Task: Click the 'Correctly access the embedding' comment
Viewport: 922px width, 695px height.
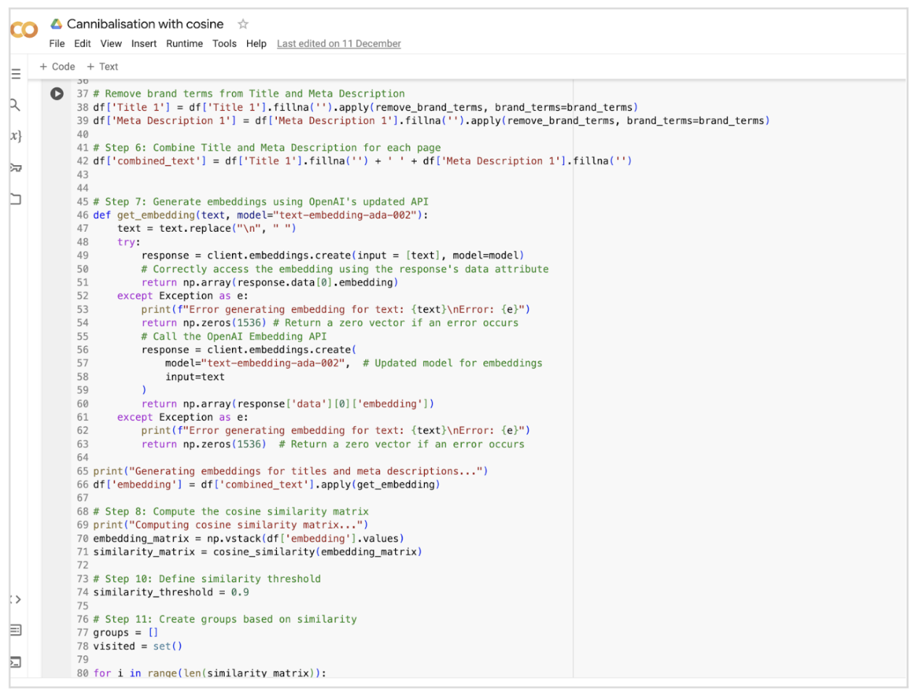Action: 345,269
